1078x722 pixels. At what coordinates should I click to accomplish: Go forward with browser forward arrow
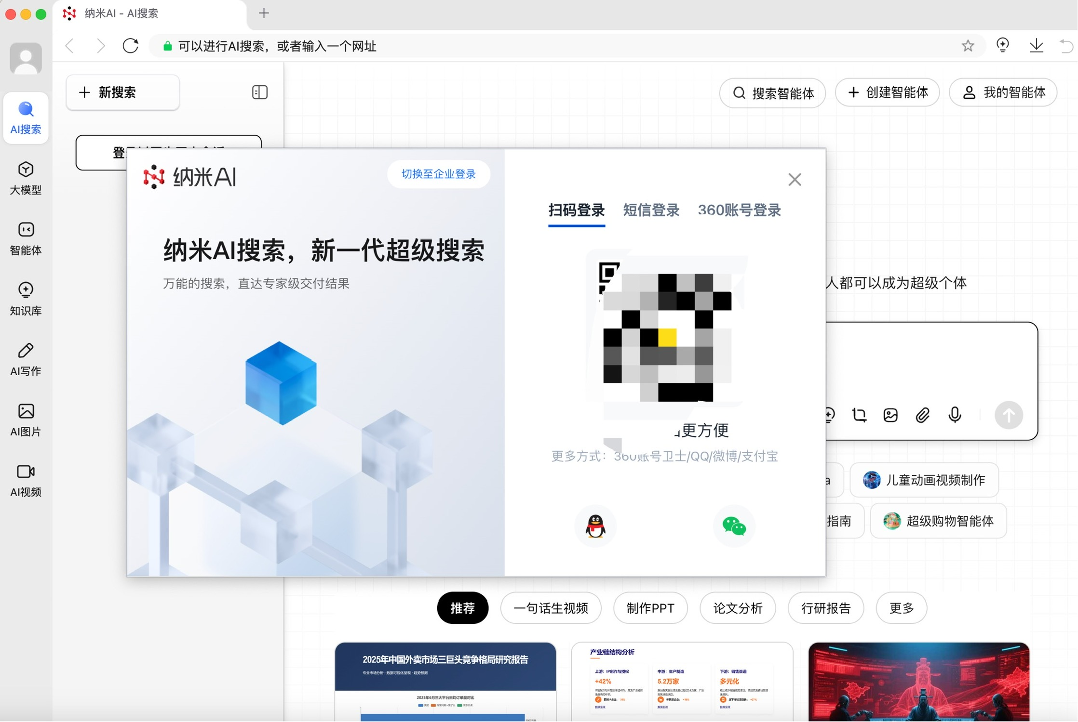[x=100, y=46]
